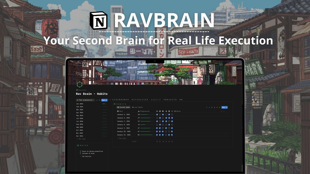This screenshot has height=174, width=310.
Task: Toggle droplet checkbox for January 6, 2026
Action: (166, 118)
